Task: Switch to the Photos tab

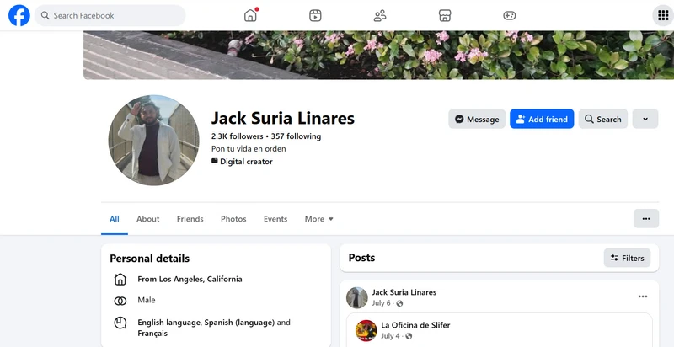Action: (233, 219)
